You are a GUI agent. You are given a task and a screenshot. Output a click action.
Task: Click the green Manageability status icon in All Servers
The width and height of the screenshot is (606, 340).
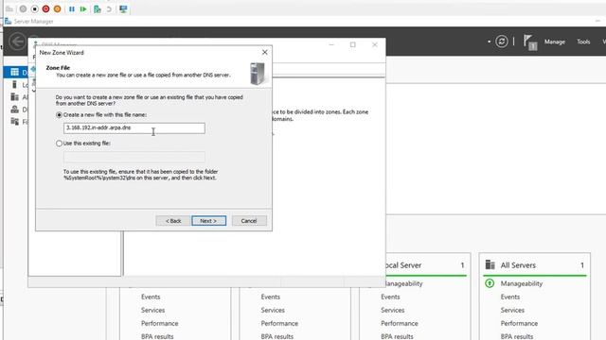490,283
